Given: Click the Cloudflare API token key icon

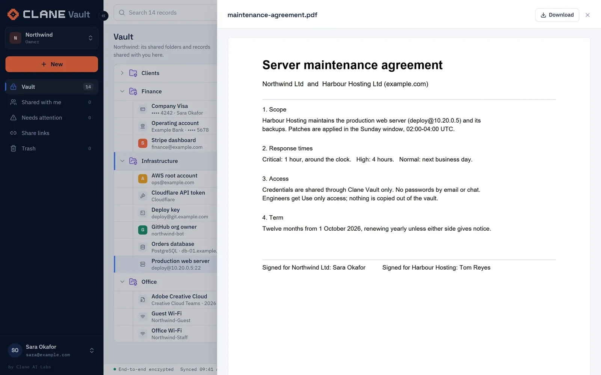Looking at the screenshot, I should [143, 196].
